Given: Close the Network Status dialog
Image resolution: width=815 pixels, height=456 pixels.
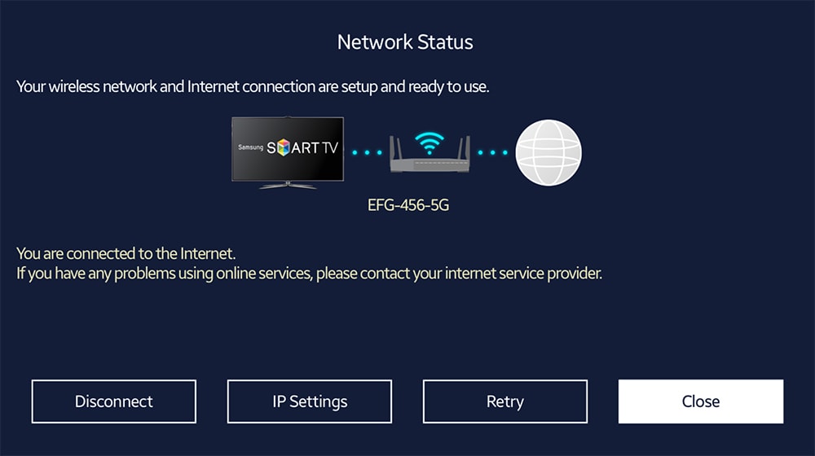Looking at the screenshot, I should [x=701, y=401].
